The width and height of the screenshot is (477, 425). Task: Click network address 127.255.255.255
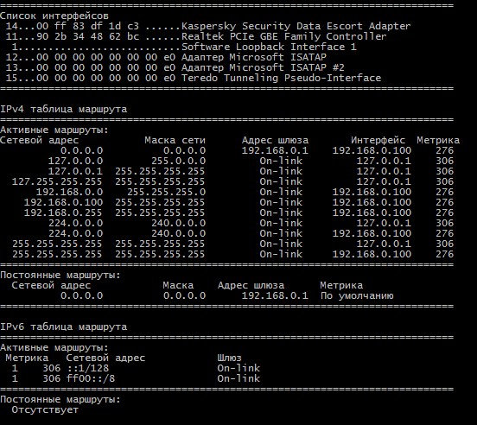coord(57,181)
